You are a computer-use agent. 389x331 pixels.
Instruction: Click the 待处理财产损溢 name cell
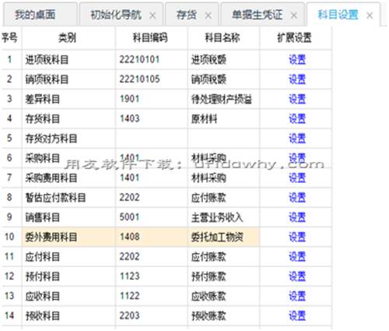pyautogui.click(x=223, y=99)
